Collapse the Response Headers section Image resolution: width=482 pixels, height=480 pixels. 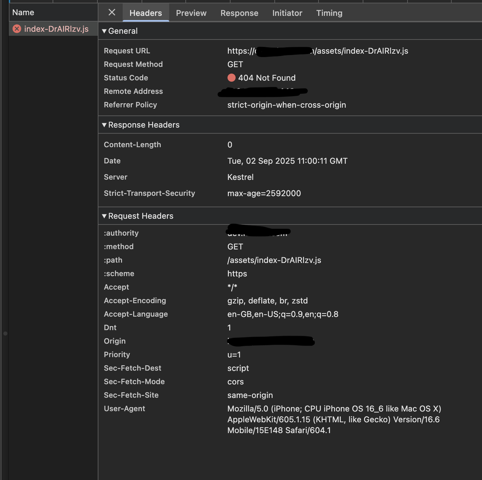[104, 125]
